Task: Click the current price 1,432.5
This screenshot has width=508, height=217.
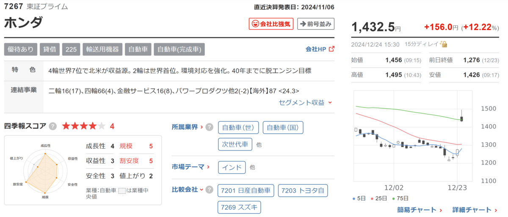Action: click(373, 27)
